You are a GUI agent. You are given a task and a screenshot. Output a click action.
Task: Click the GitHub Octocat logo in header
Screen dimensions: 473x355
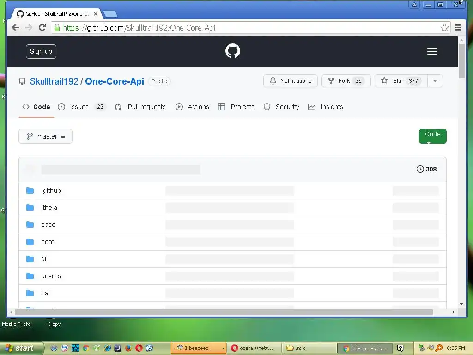coord(233,51)
